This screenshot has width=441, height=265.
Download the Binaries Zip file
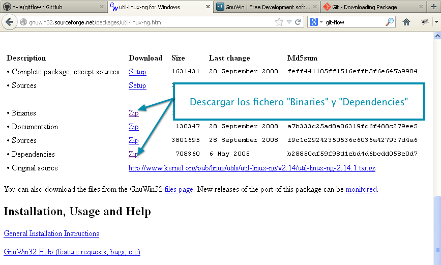pos(134,113)
